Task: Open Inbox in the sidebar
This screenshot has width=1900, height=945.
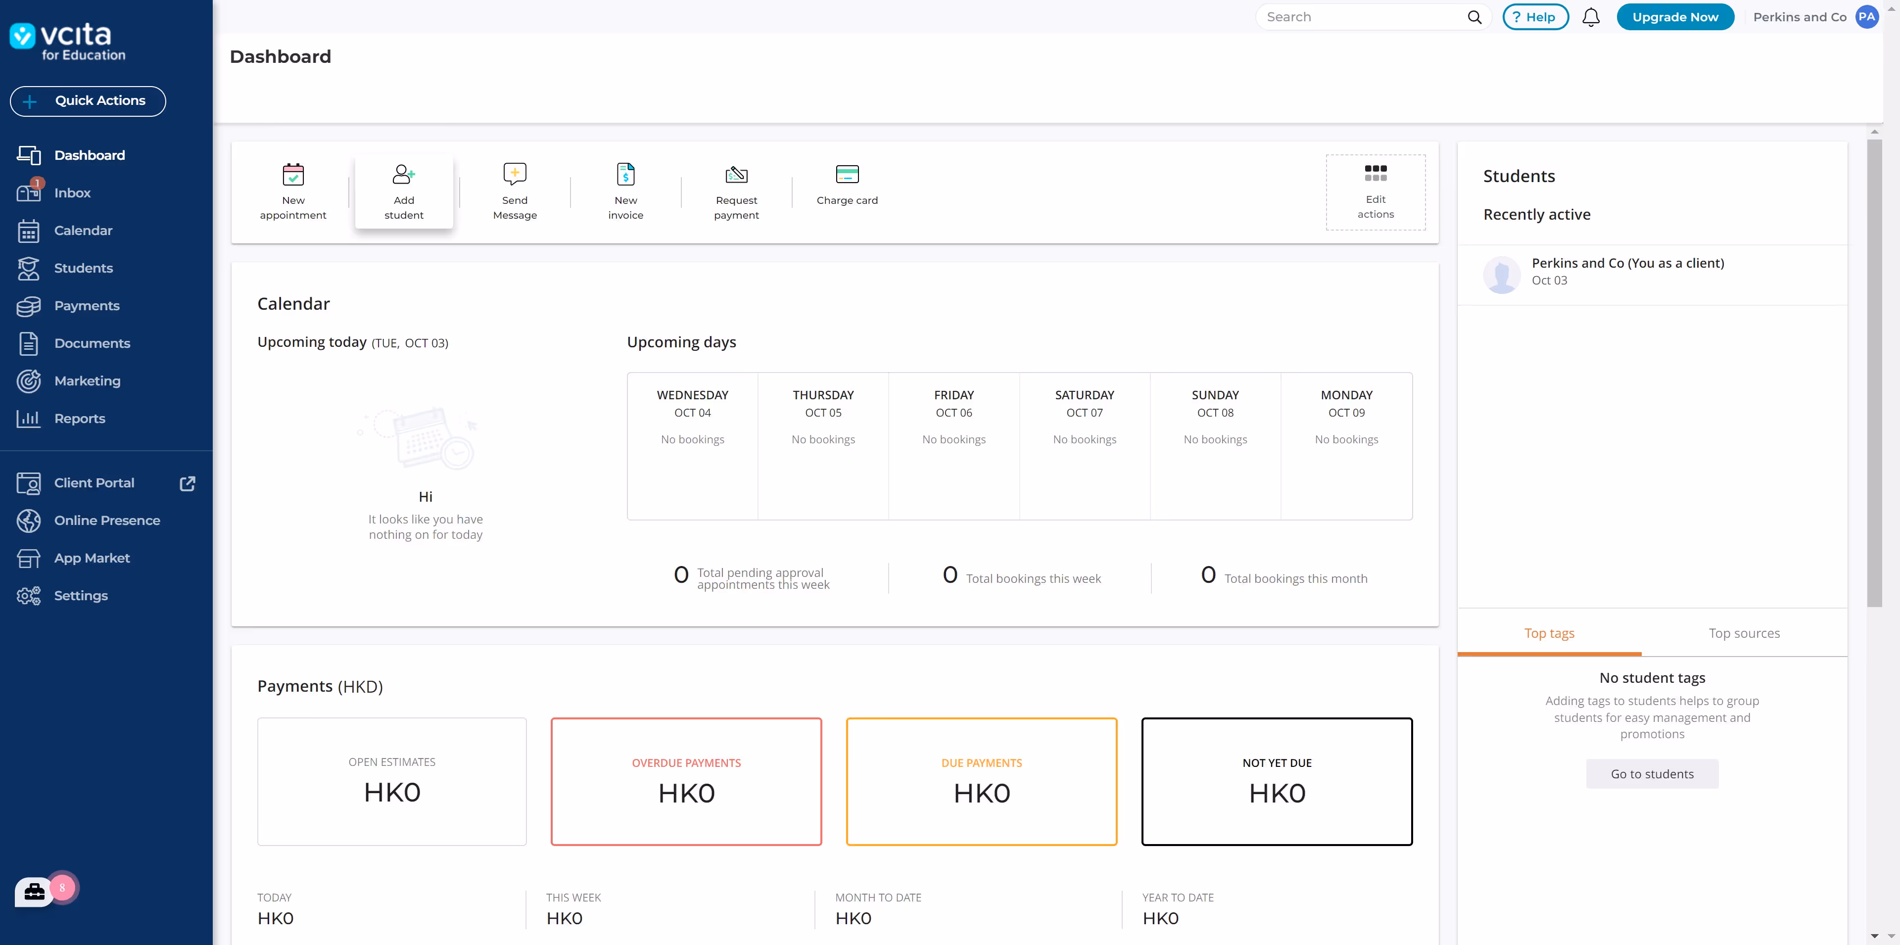Action: [x=72, y=193]
